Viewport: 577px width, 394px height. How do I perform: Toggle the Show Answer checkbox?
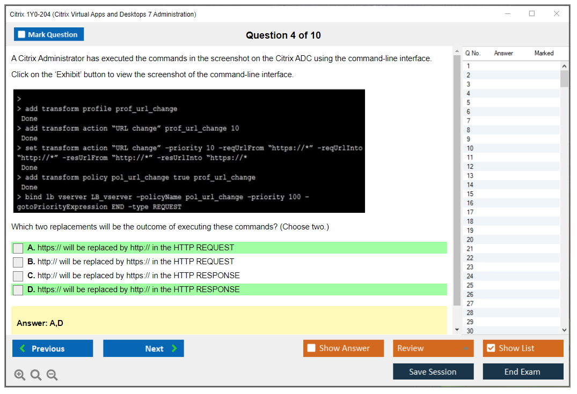[x=312, y=348]
